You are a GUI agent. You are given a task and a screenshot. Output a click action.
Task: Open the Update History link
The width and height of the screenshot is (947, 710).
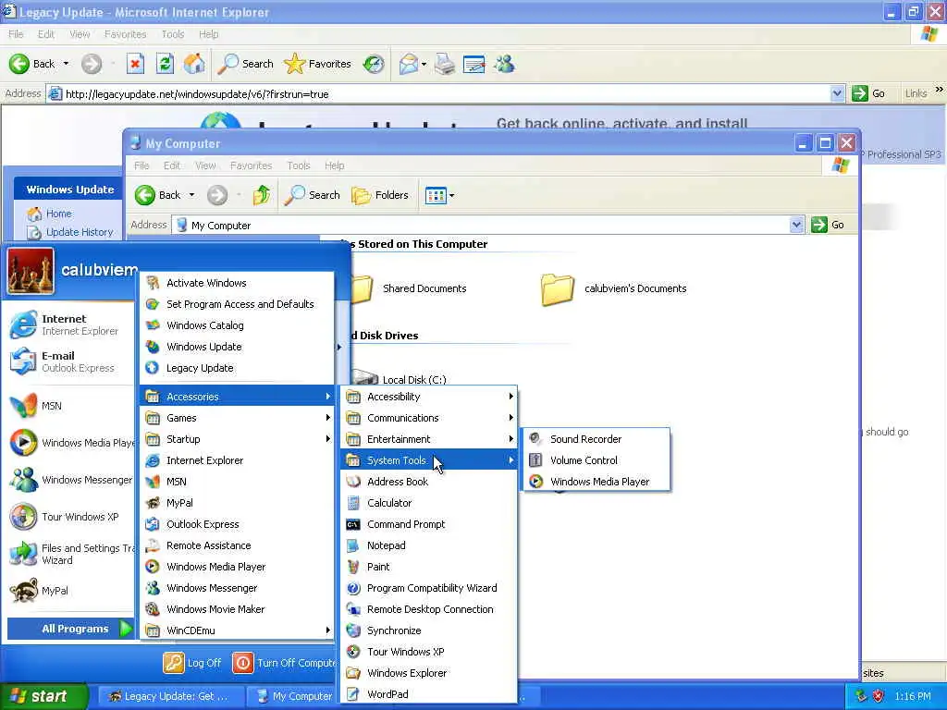point(80,232)
